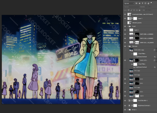Select the Brightness/Contrast 1 layer name
This screenshot has height=113, width=157.
144,105
